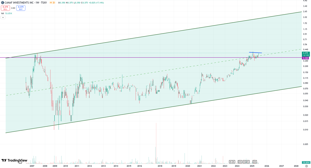This screenshot has height=168, width=311.
Task: Click the 53.85K volume value in legend
Action: point(9,13)
